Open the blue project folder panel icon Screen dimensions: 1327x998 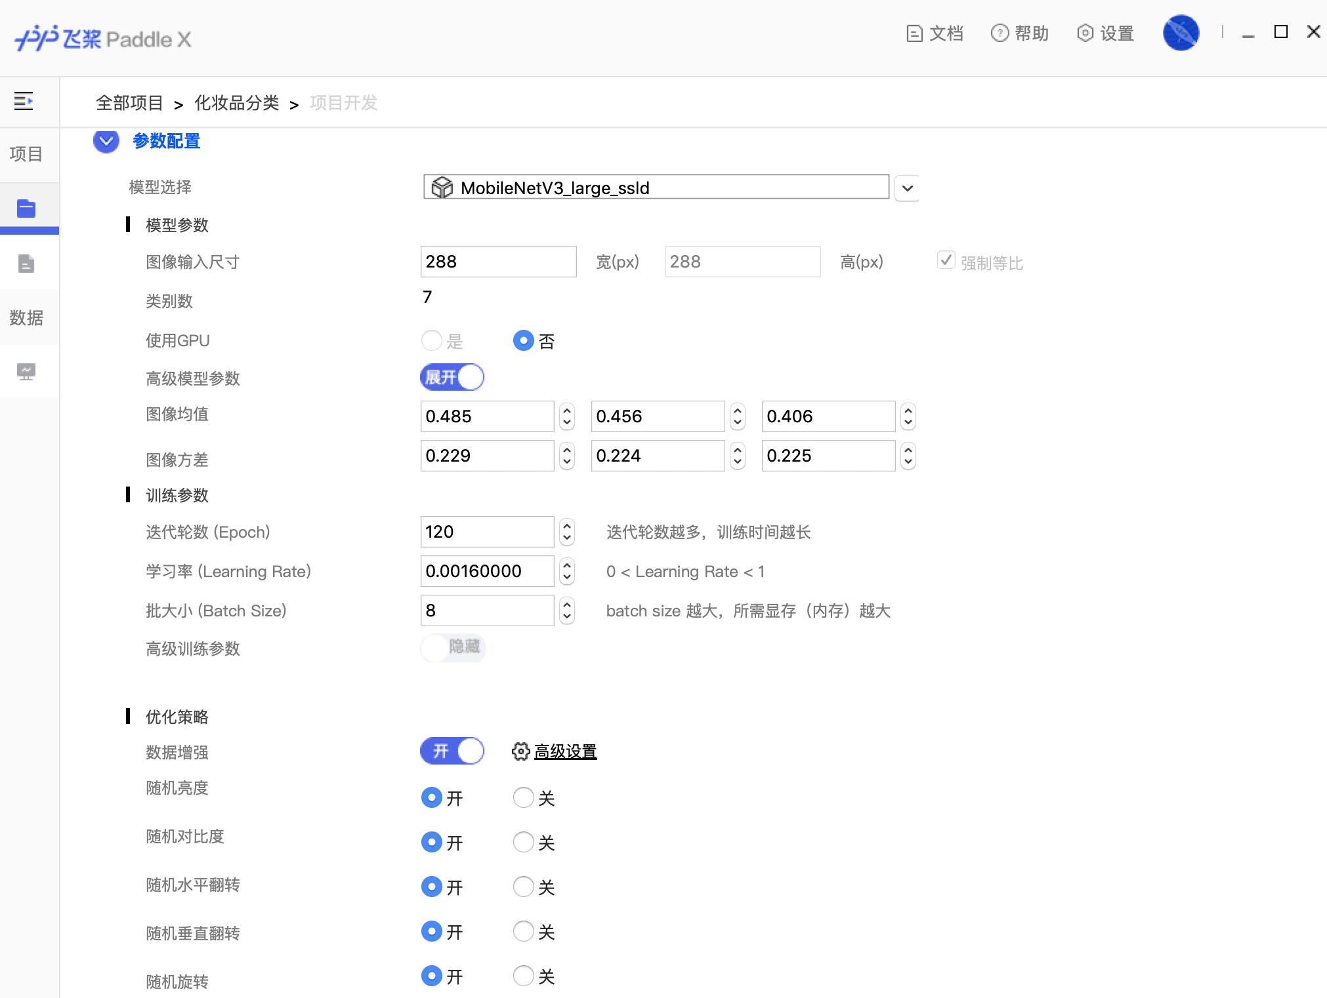pos(26,208)
